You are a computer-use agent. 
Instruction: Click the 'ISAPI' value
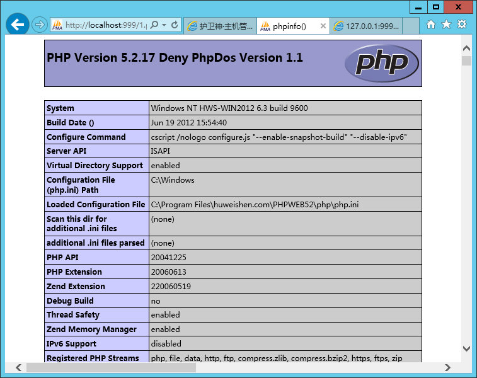[160, 151]
